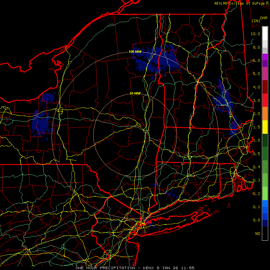Click the 10.0 legend value
This screenshot has width=270, height=270.
tap(255, 34)
